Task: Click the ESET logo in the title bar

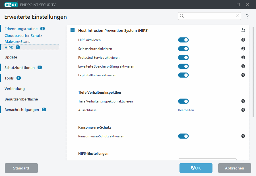Action: (11, 5)
